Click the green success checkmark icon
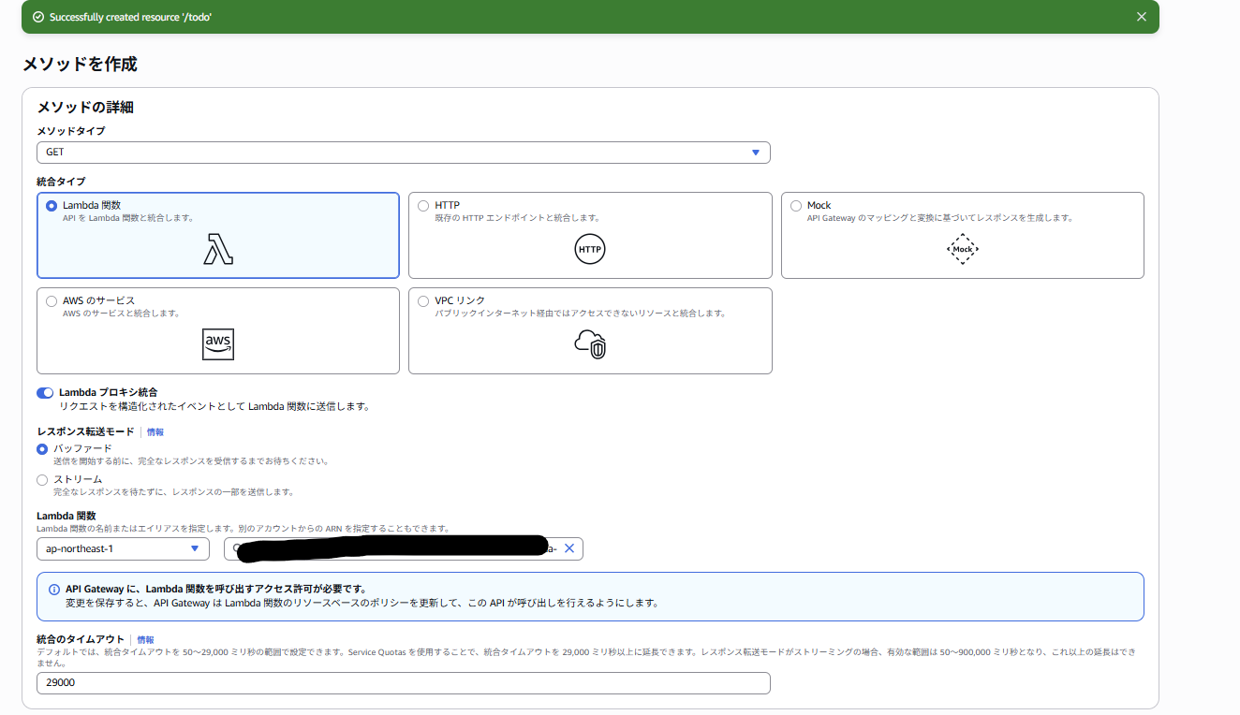 (x=38, y=17)
